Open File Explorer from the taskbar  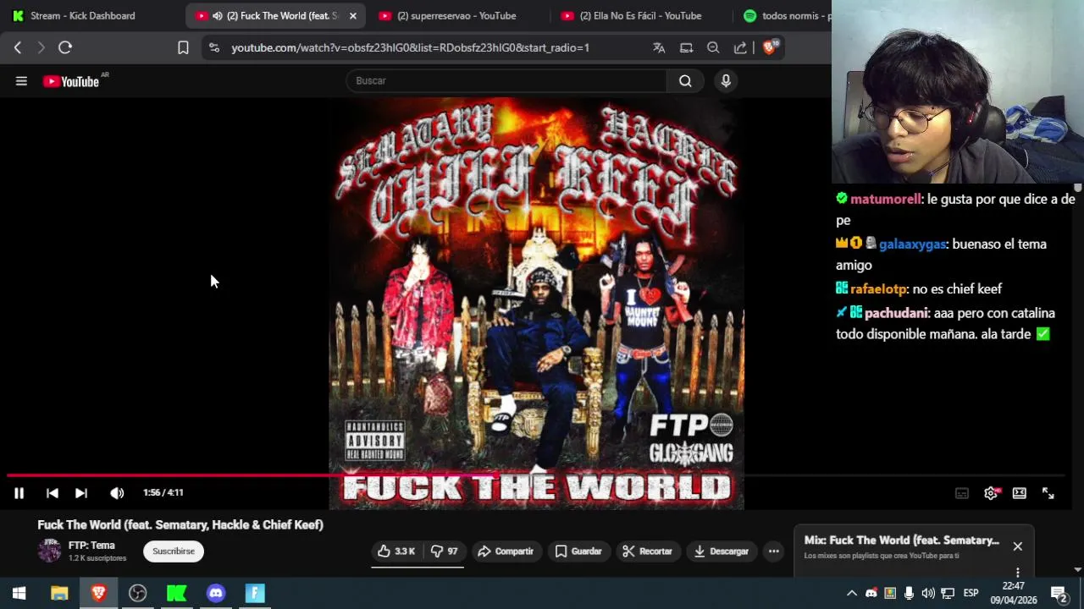pyautogui.click(x=59, y=594)
